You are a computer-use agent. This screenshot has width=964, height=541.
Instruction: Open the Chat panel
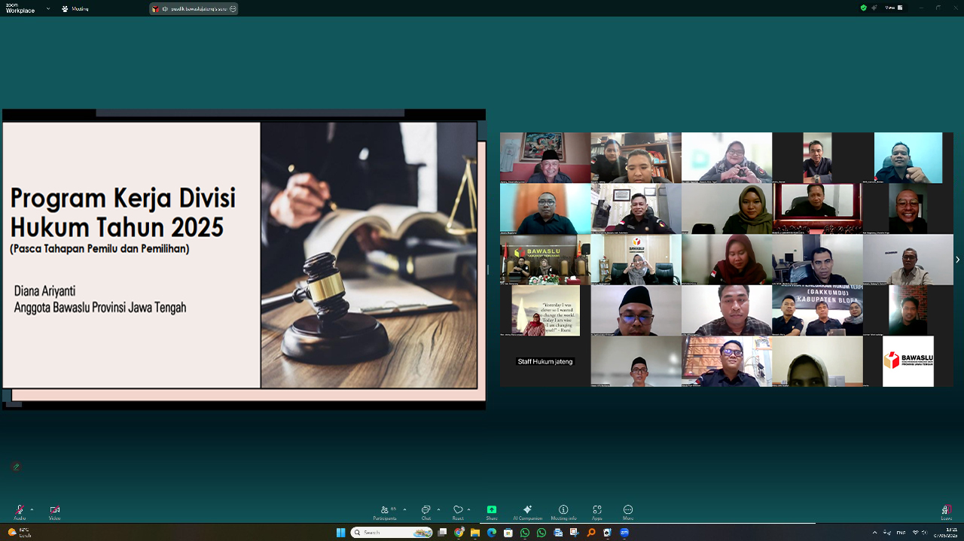click(426, 512)
